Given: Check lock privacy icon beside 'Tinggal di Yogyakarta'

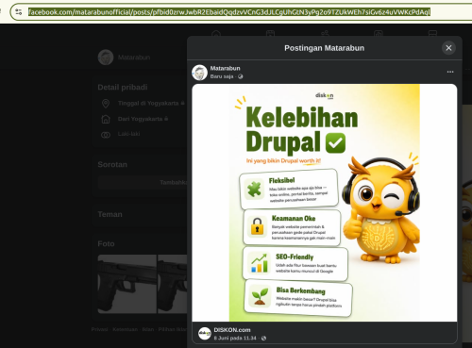Looking at the screenshot, I should coord(182,103).
